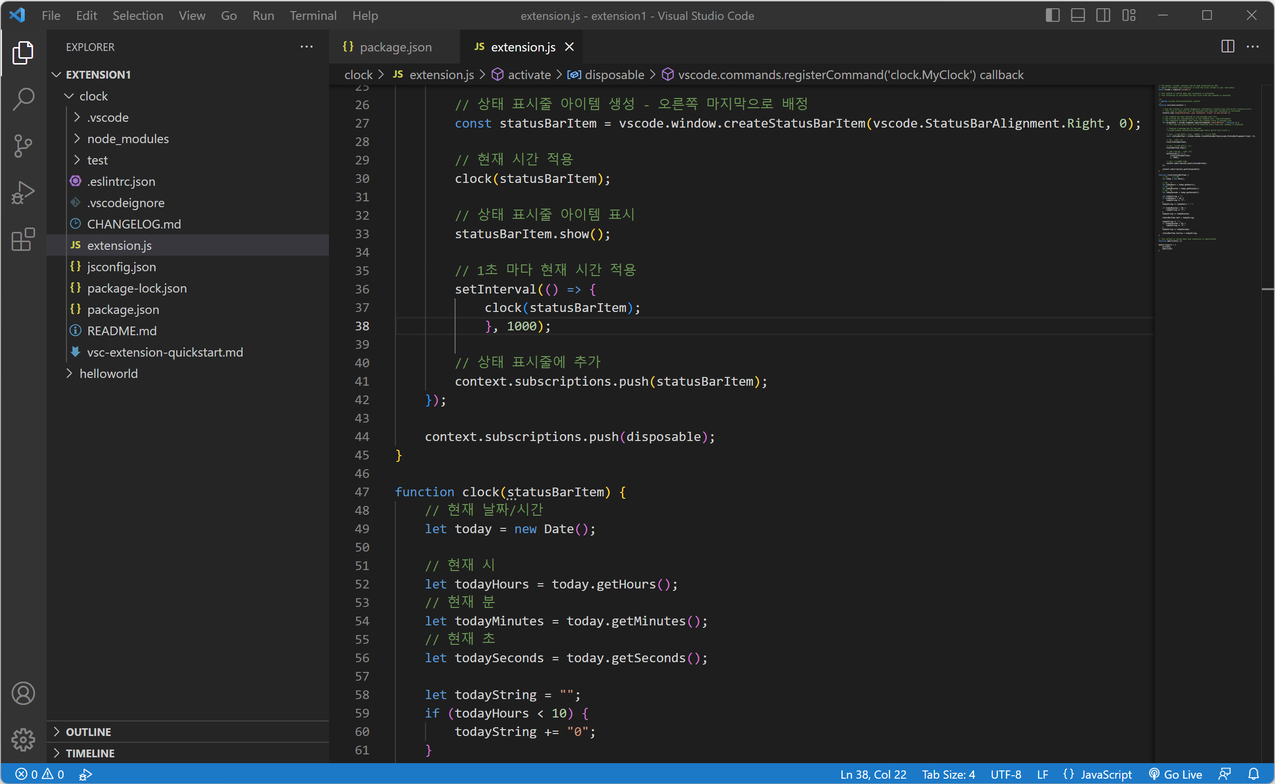
Task: Open the Terminal menu
Action: pyautogui.click(x=312, y=16)
